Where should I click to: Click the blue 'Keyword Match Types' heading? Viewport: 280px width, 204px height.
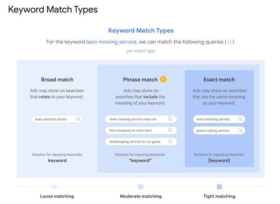click(141, 31)
